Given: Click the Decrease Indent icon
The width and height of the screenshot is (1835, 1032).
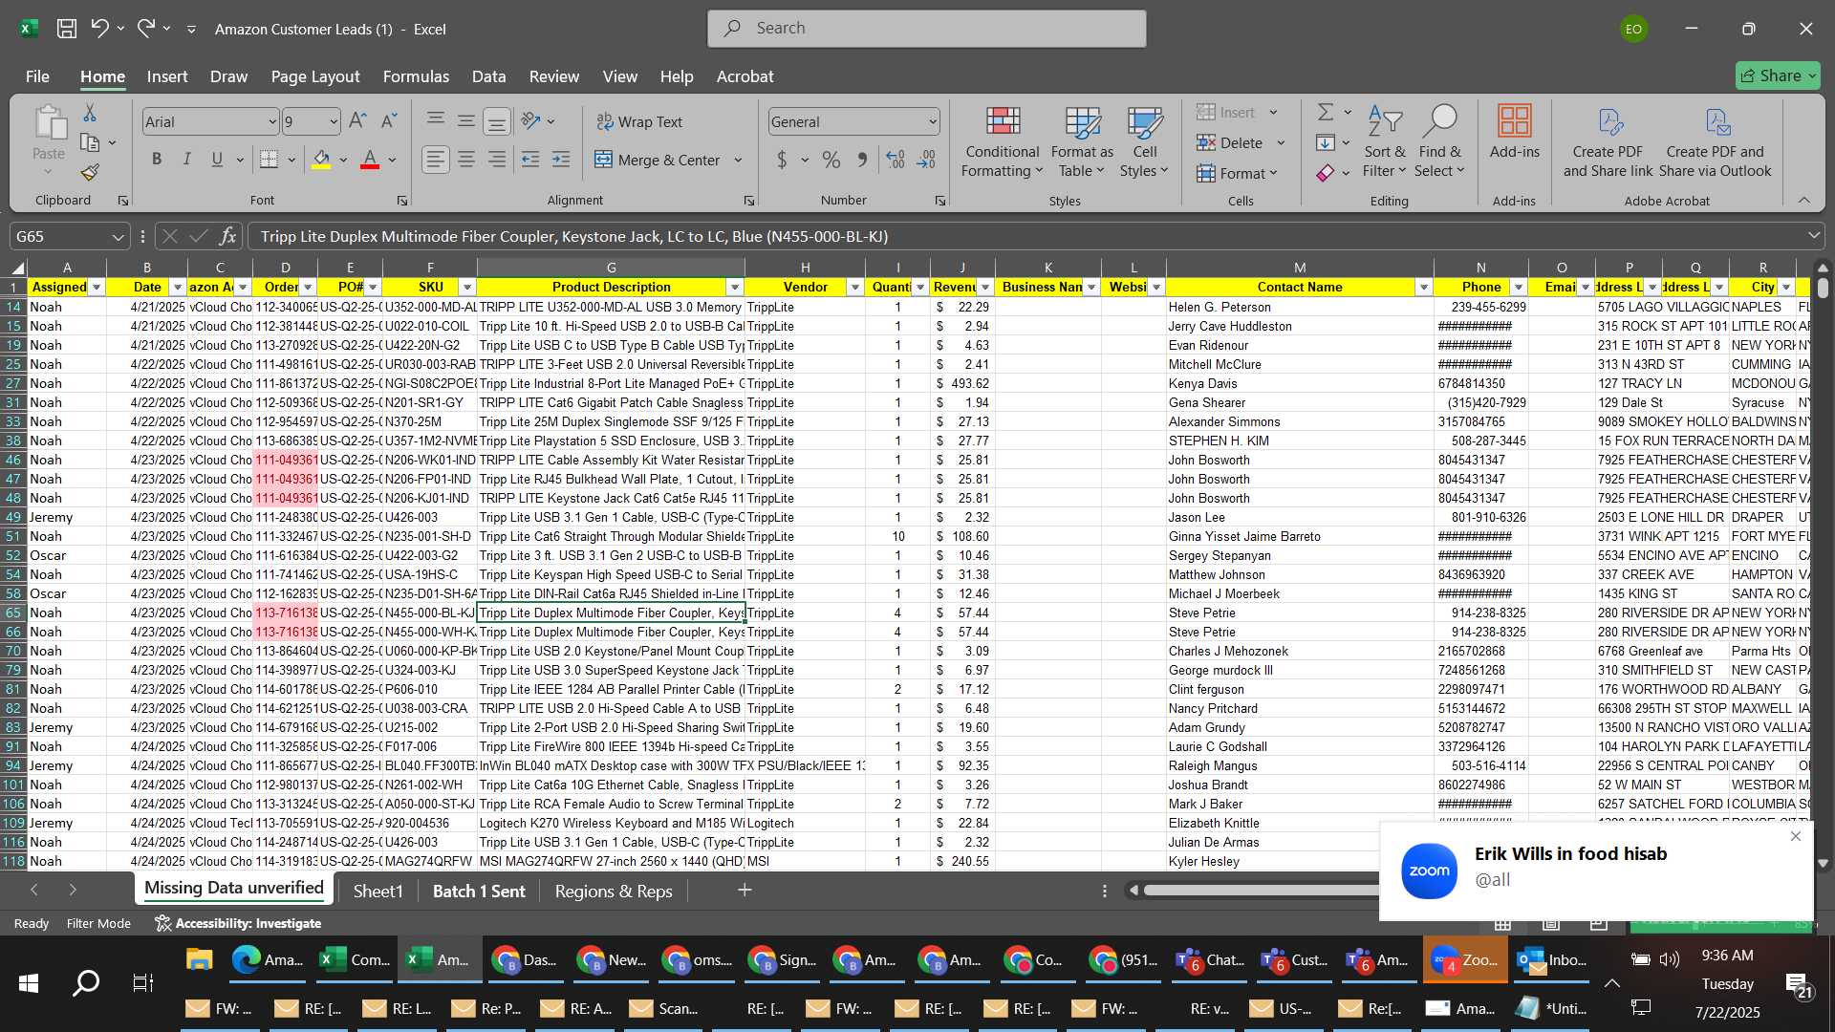Looking at the screenshot, I should (530, 160).
